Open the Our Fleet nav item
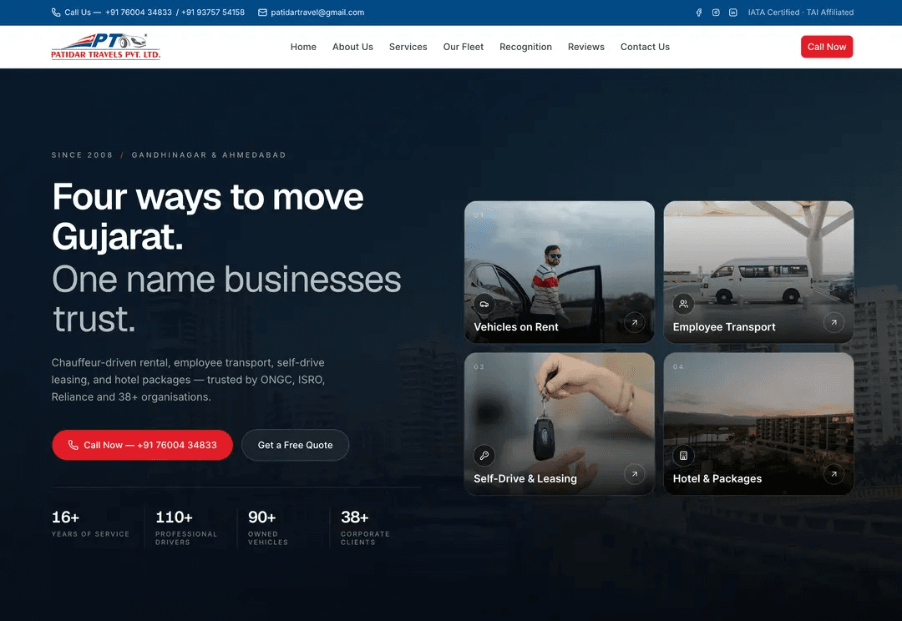The width and height of the screenshot is (902, 621). point(463,47)
